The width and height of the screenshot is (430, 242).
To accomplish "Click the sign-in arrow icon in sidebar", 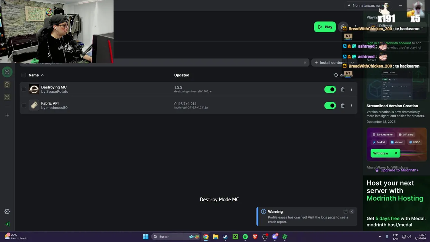I will (7, 224).
